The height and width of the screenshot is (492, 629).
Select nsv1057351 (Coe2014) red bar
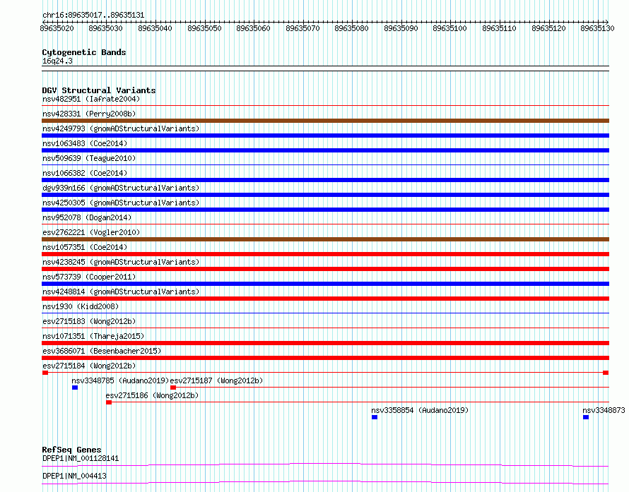[x=325, y=254]
